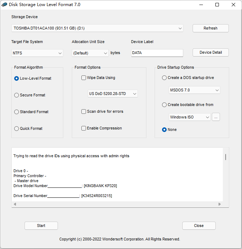Choose Quick Format radio button
The height and width of the screenshot is (249, 242).
[x=16, y=128]
